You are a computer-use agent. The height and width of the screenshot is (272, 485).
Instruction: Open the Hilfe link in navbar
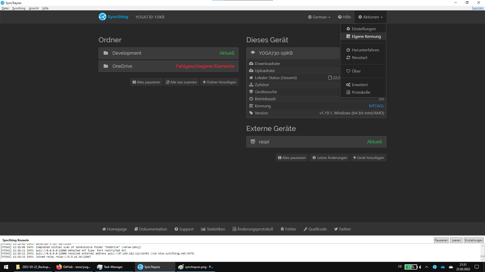tap(345, 17)
